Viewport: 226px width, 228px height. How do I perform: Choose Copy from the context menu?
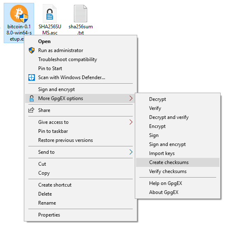click(81, 173)
